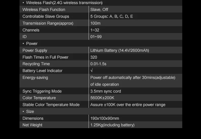Click the '5 Groups: A, B, C, D, E' value
This screenshot has height=139, width=201.
coord(112,16)
